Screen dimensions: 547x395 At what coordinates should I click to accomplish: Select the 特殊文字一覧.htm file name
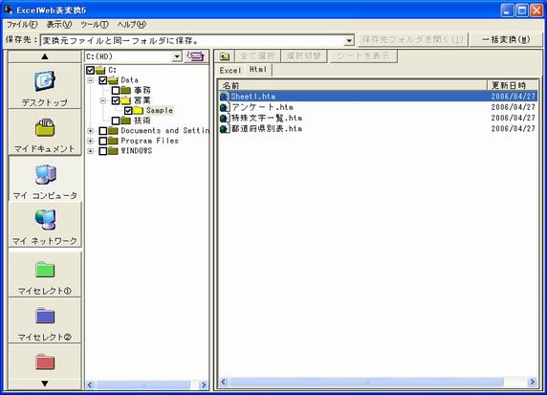click(267, 118)
